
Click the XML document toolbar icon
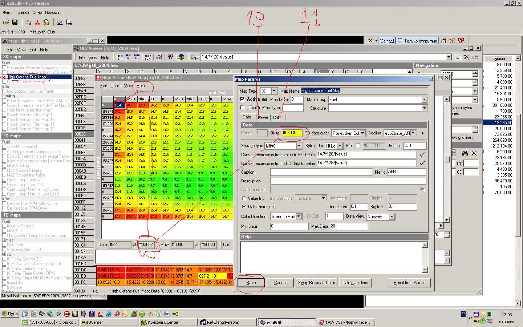[69, 23]
